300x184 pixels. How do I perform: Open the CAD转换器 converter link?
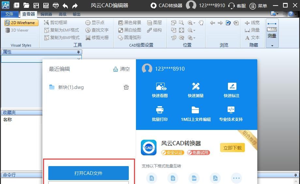click(166, 5)
